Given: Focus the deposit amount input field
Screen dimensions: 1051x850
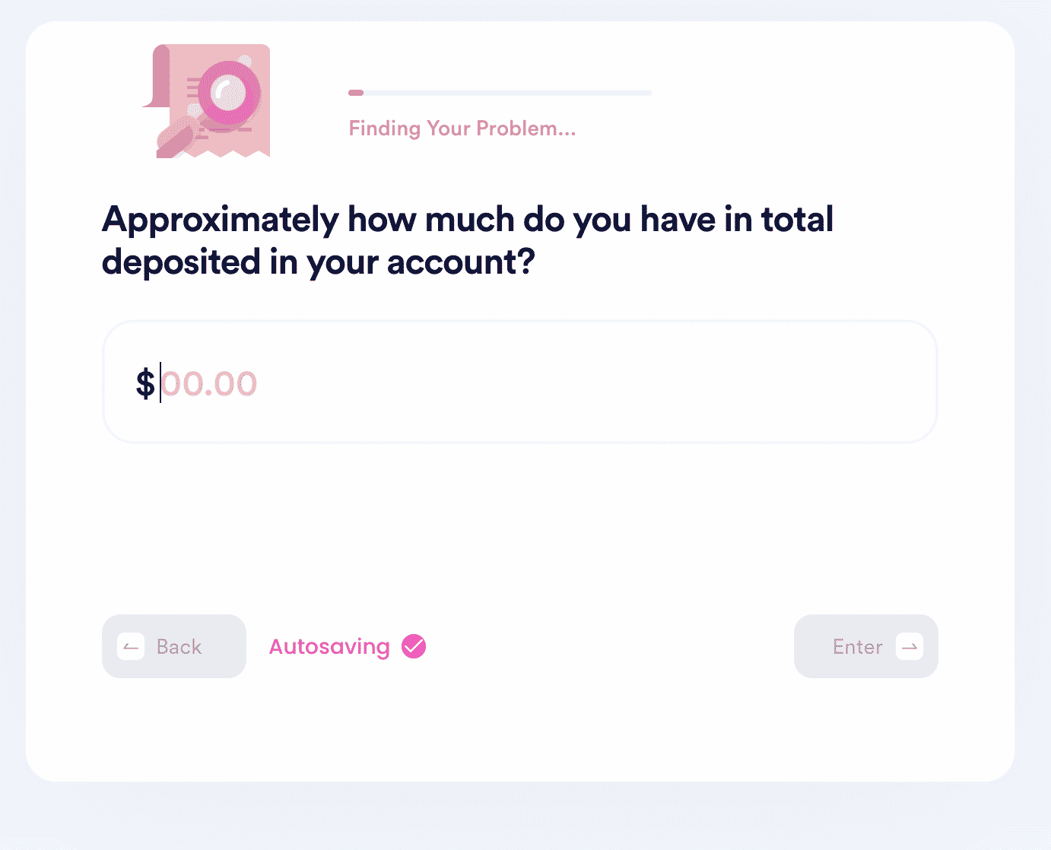Looking at the screenshot, I should pos(520,382).
